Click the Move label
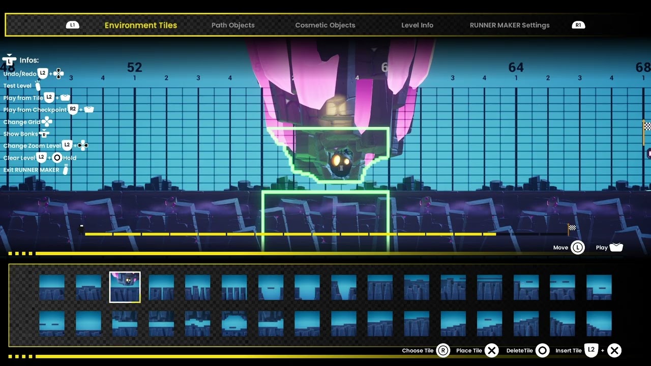Screen dimensions: 651x366 pyautogui.click(x=560, y=248)
